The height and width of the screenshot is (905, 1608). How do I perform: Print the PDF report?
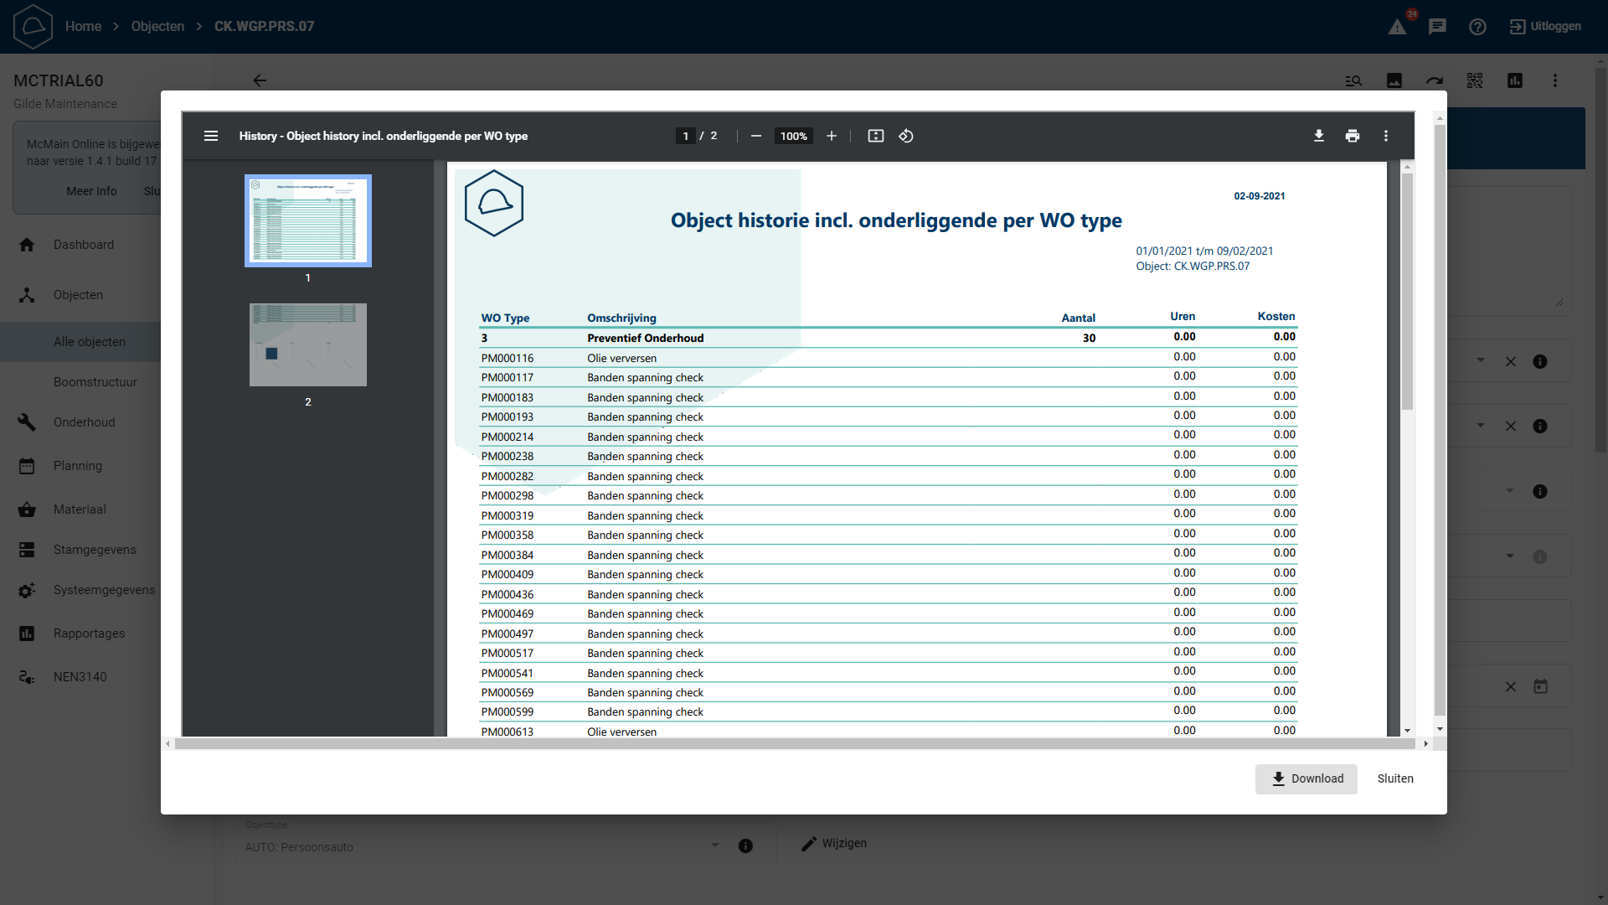pos(1353,136)
